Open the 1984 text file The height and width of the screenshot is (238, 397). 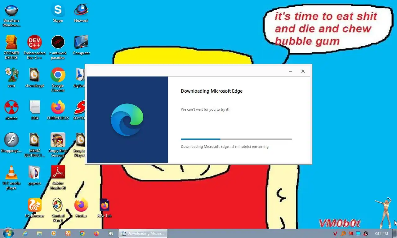point(34,110)
